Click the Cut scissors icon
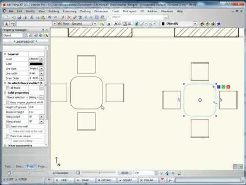The height and width of the screenshot is (185, 246). 32,17
